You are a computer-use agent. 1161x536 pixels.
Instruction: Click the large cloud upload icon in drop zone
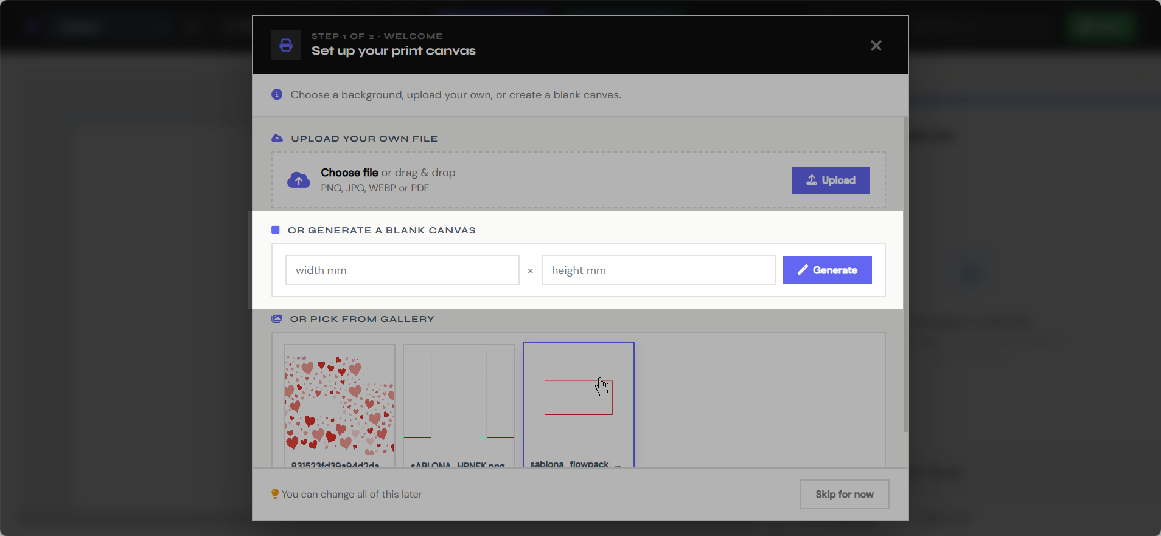pos(298,180)
